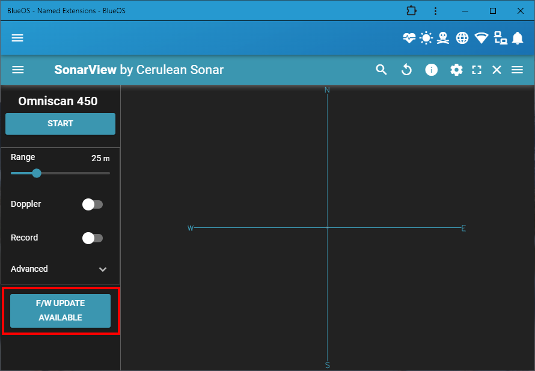Image resolution: width=535 pixels, height=371 pixels.
Task: Open pirate mode with the skull icon
Action: (443, 37)
